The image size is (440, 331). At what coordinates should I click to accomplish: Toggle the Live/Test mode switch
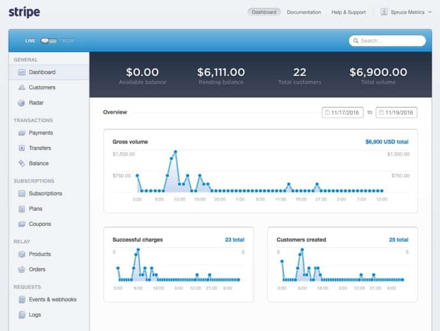pyautogui.click(x=49, y=41)
